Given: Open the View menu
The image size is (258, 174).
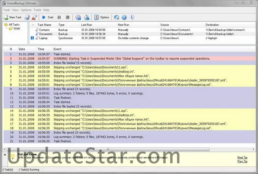Looking at the screenshot, I should 15,10.
